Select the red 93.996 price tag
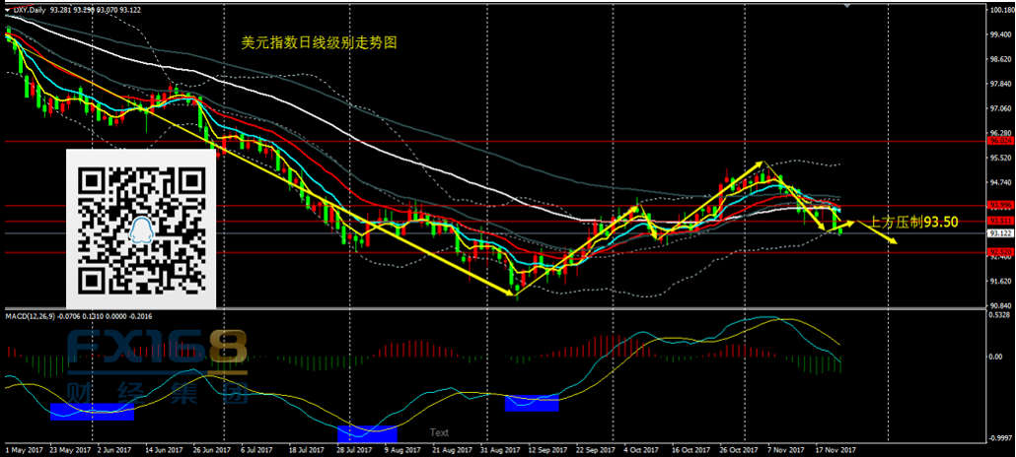Viewport: 1016px width, 457px height. [999, 206]
